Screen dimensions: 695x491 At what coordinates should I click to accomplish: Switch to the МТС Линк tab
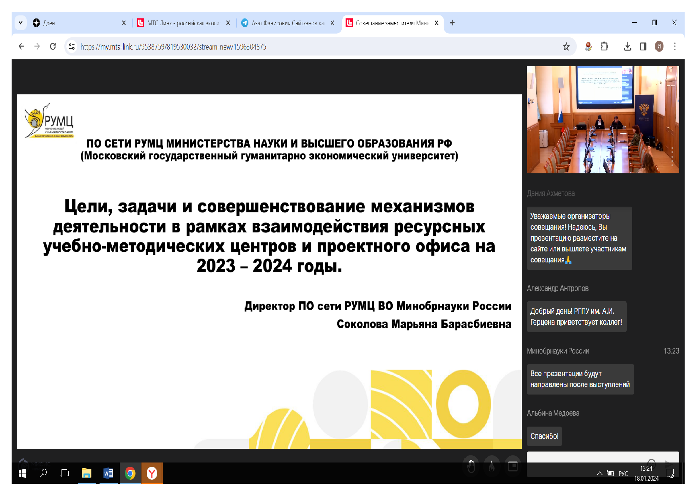click(182, 23)
